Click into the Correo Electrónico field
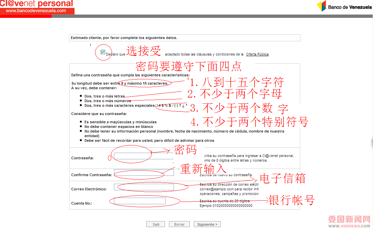 pos(144,187)
